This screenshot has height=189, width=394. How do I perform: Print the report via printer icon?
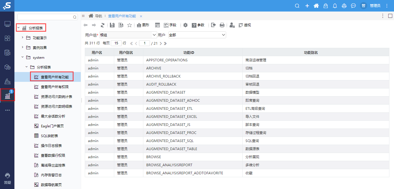click(x=222, y=25)
